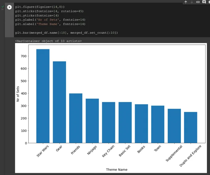The height and width of the screenshot is (175, 210).
Task: Click the Duplo and Explore bar
Action: pos(191,128)
